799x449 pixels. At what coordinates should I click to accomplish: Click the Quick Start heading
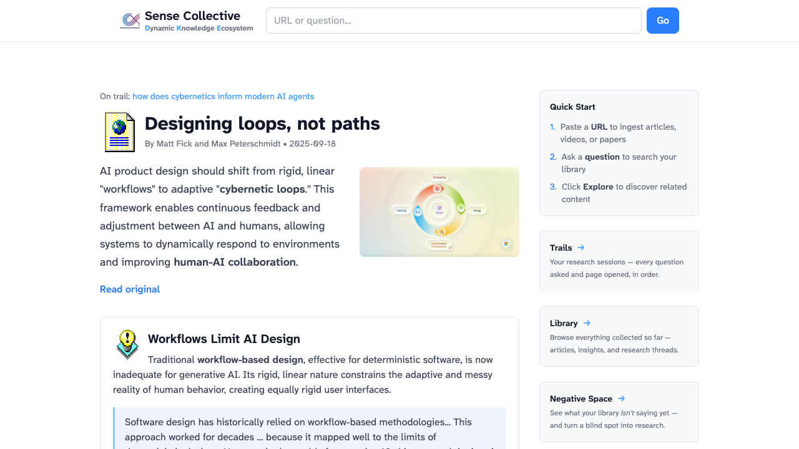pyautogui.click(x=572, y=107)
